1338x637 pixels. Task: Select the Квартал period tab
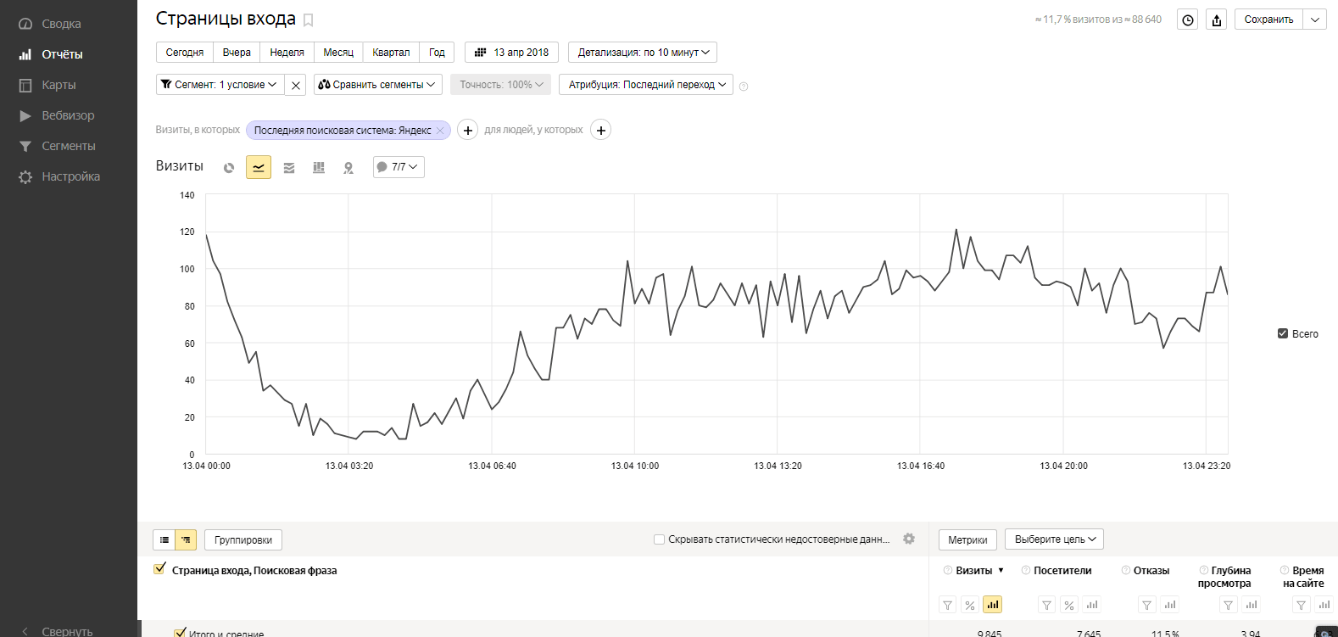pyautogui.click(x=391, y=53)
